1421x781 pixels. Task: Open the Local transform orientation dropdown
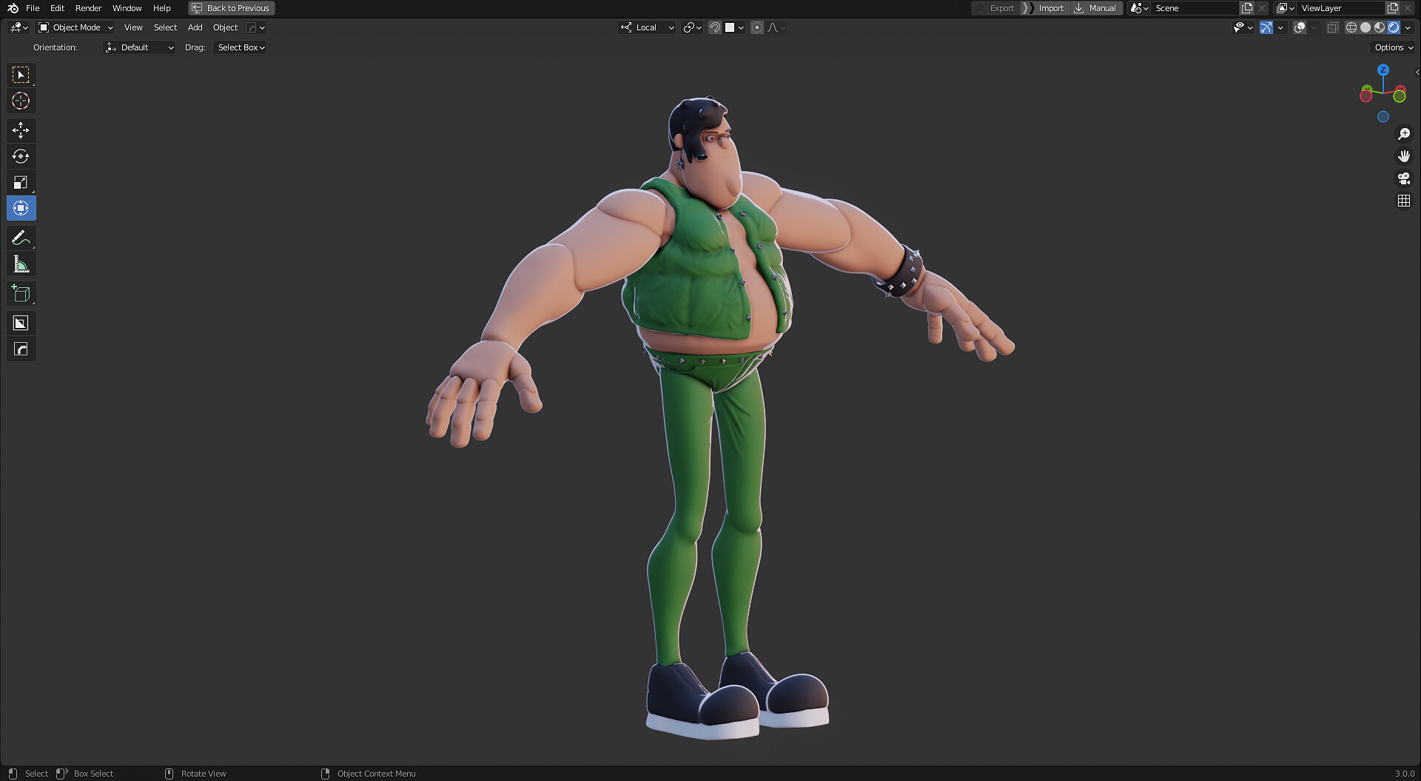pos(647,27)
